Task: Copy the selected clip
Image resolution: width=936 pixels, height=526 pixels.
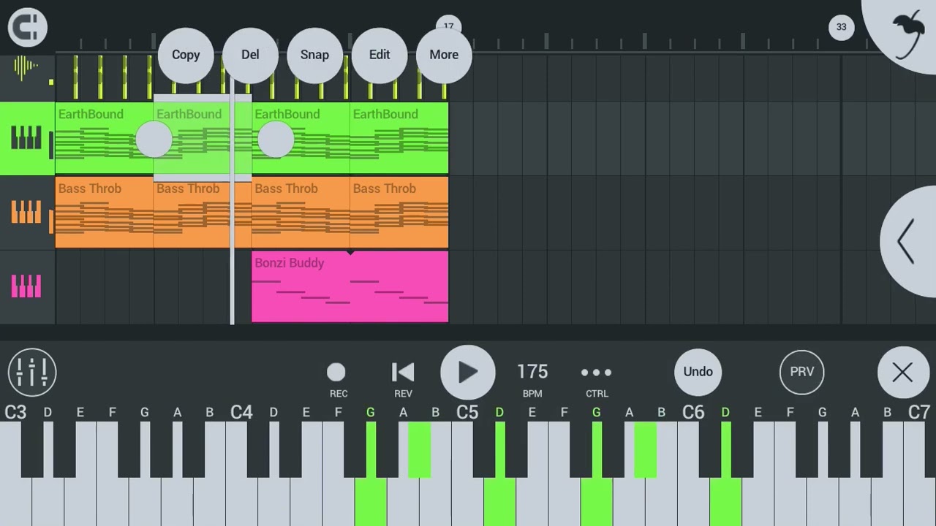Action: click(186, 55)
